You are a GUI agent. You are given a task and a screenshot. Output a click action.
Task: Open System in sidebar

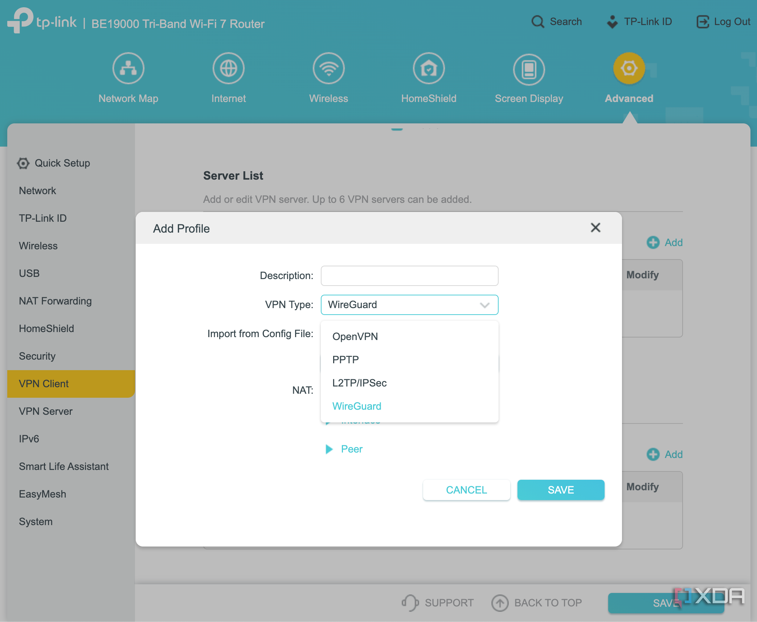(x=71, y=522)
